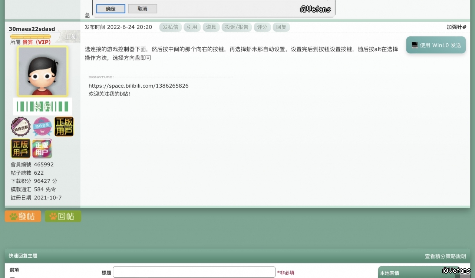Screen dimensions: 475x278
Task: Focus the 標題 title input field
Action: click(194, 272)
